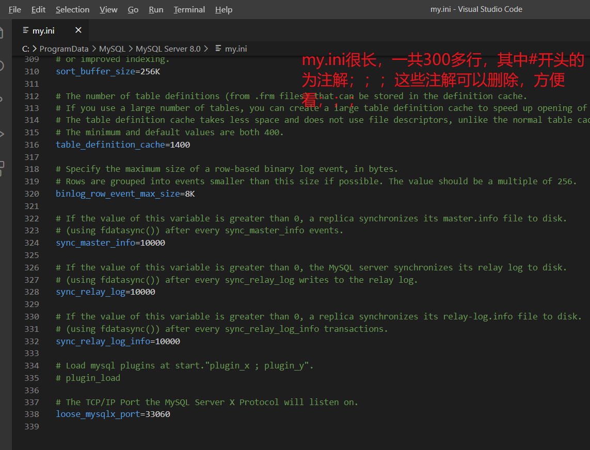Open the C: drive breadcrumb dropdown
This screenshot has width=590, height=450.
click(x=25, y=49)
